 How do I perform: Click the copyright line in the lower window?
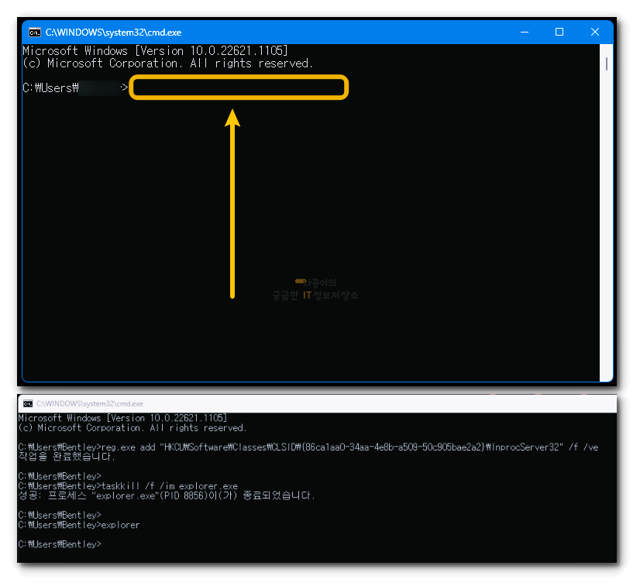[x=132, y=428]
